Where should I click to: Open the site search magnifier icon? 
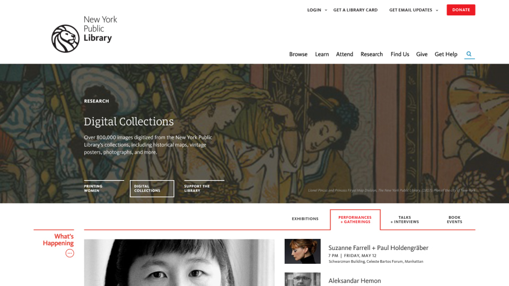[469, 54]
